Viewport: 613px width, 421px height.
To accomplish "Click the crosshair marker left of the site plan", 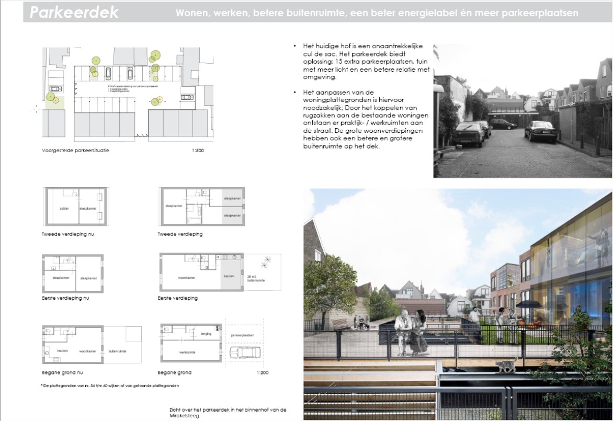I will [37, 109].
